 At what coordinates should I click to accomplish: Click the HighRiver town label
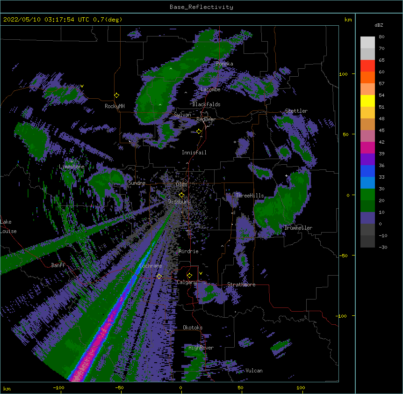pyautogui.click(x=201, y=348)
